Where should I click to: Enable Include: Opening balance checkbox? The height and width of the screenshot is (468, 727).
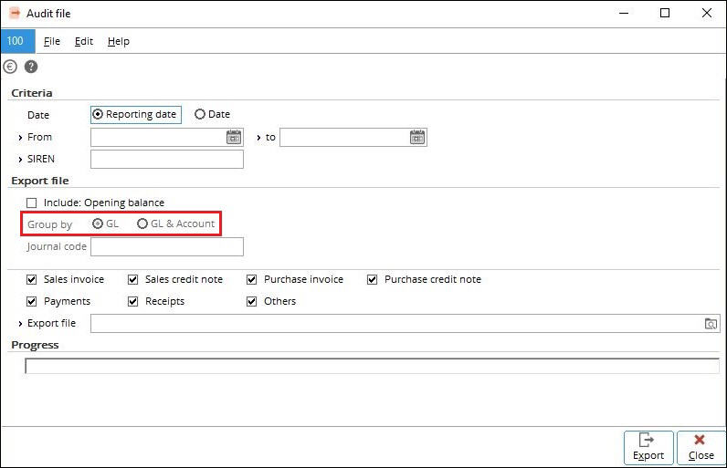[32, 203]
